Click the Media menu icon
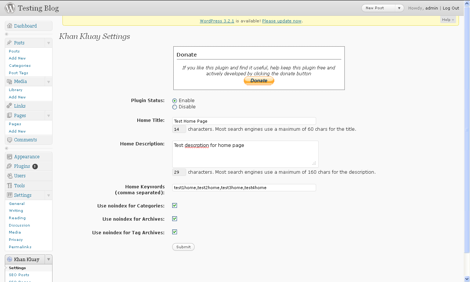The width and height of the screenshot is (470, 282). click(x=10, y=82)
